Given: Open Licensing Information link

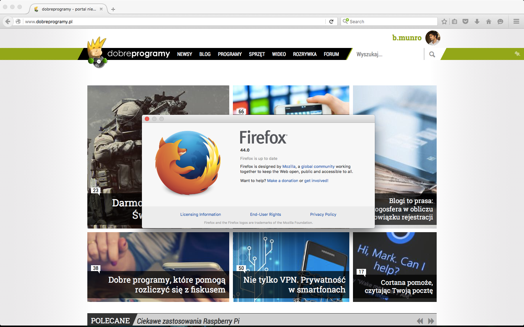Looking at the screenshot, I should point(201,214).
